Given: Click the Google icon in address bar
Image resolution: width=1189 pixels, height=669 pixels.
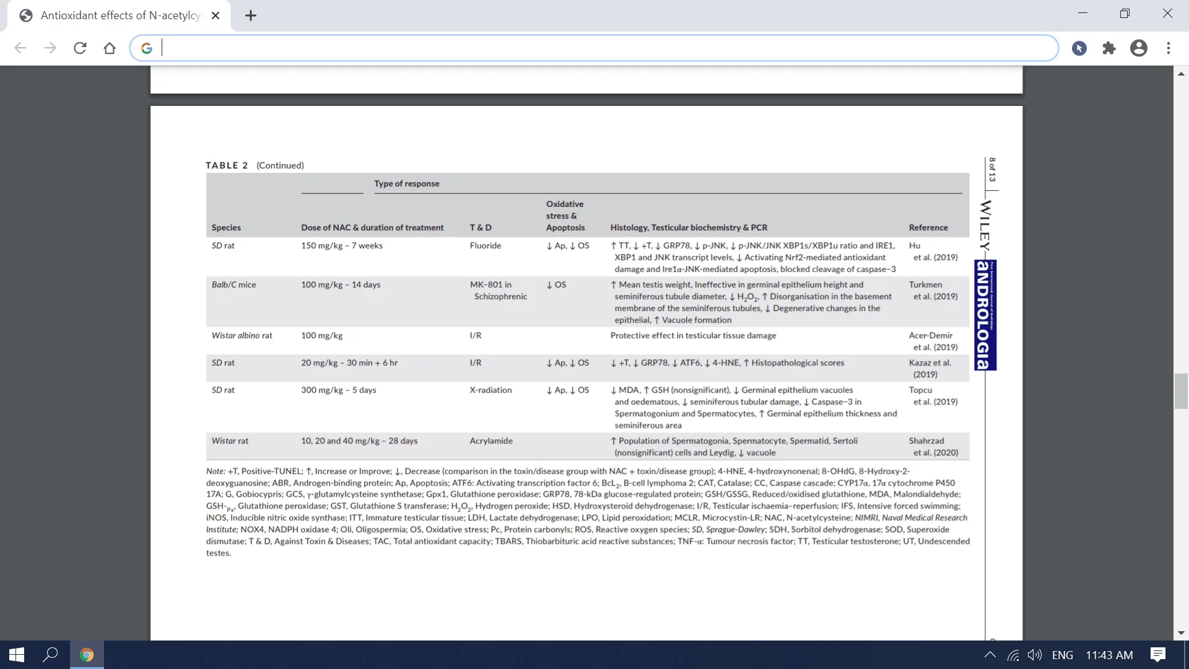Looking at the screenshot, I should click(147, 48).
